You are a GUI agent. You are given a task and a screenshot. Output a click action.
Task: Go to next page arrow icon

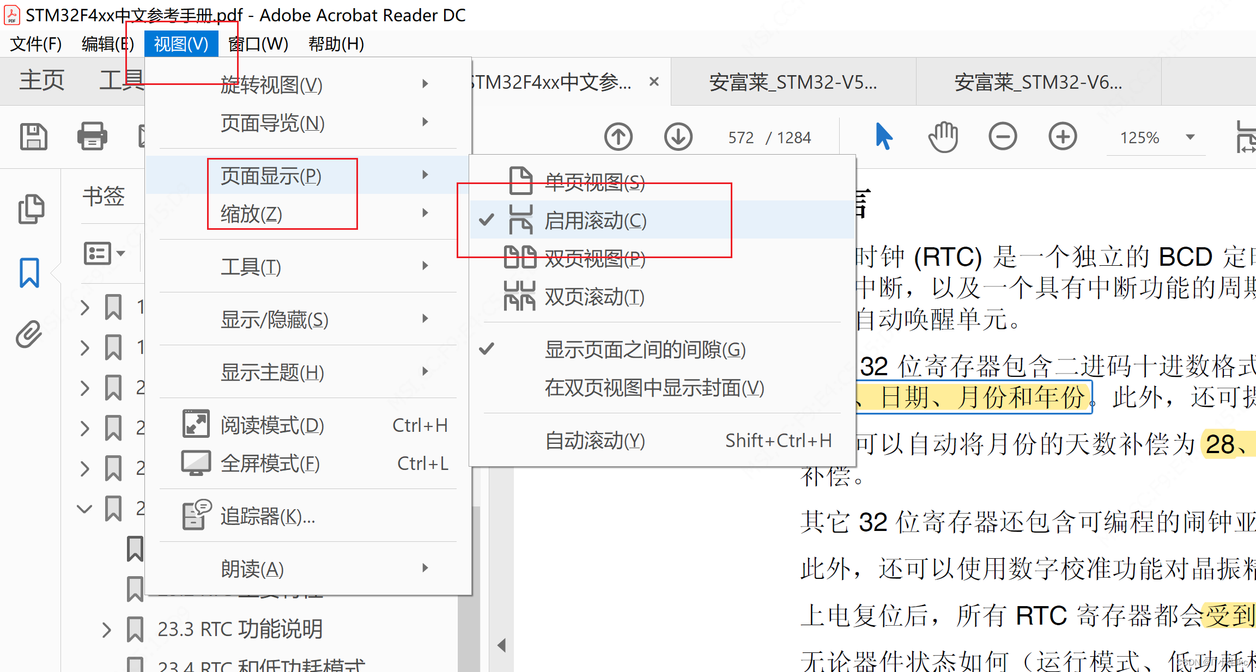coord(678,137)
